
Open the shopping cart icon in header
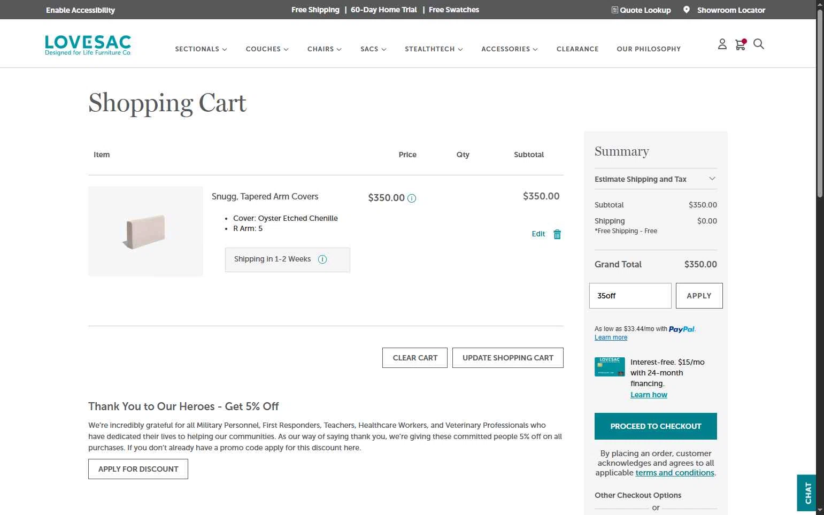point(740,44)
